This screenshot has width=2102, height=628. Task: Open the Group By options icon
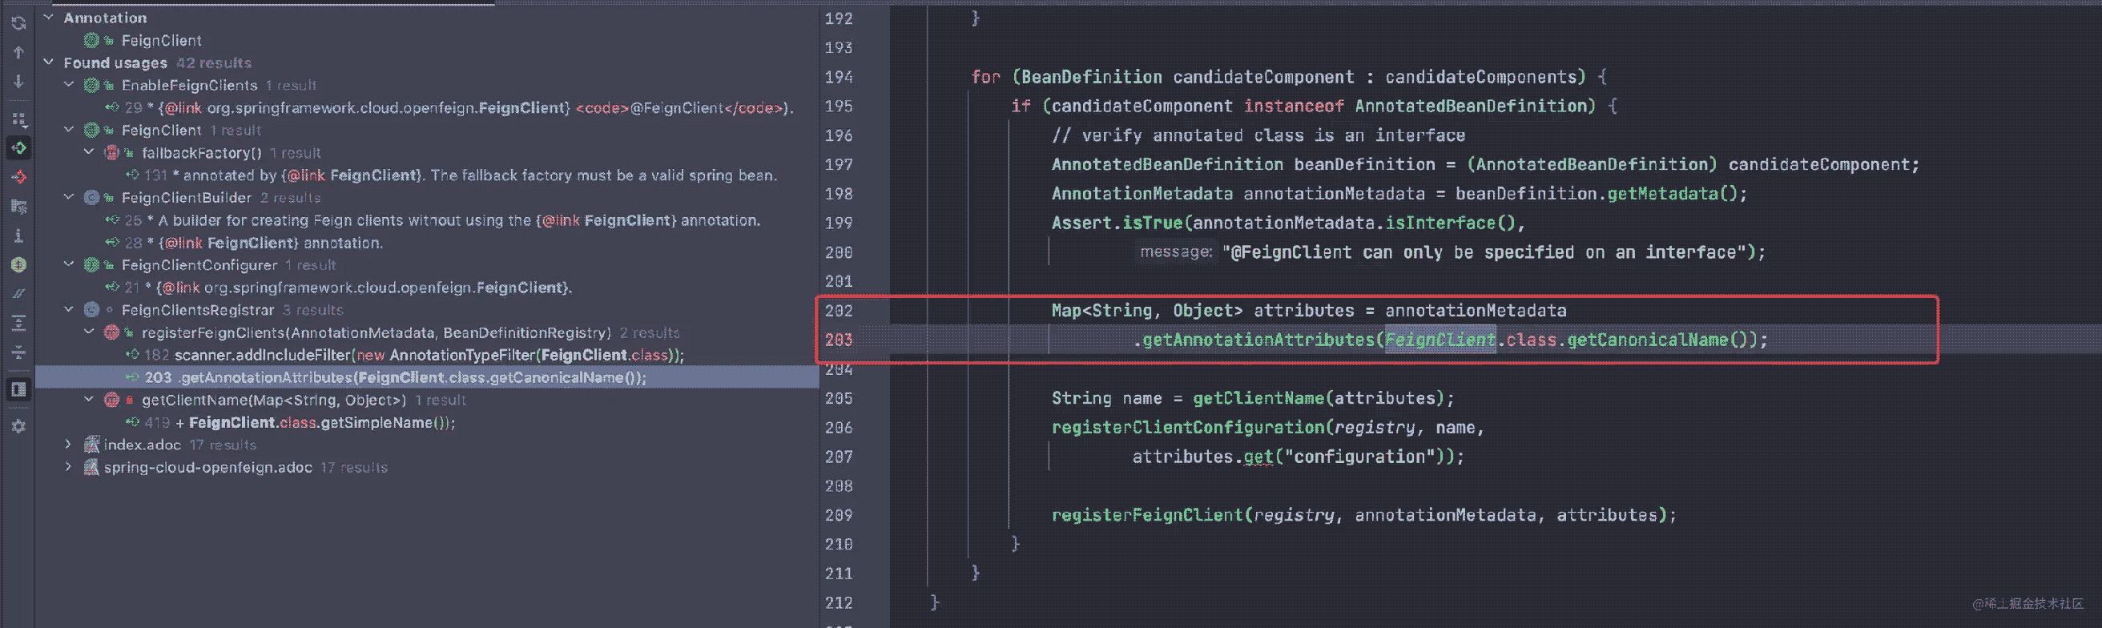coord(18,120)
